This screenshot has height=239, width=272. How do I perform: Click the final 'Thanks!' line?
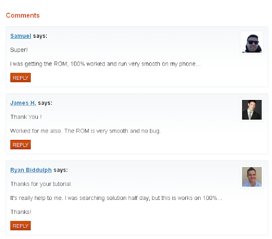click(x=21, y=212)
